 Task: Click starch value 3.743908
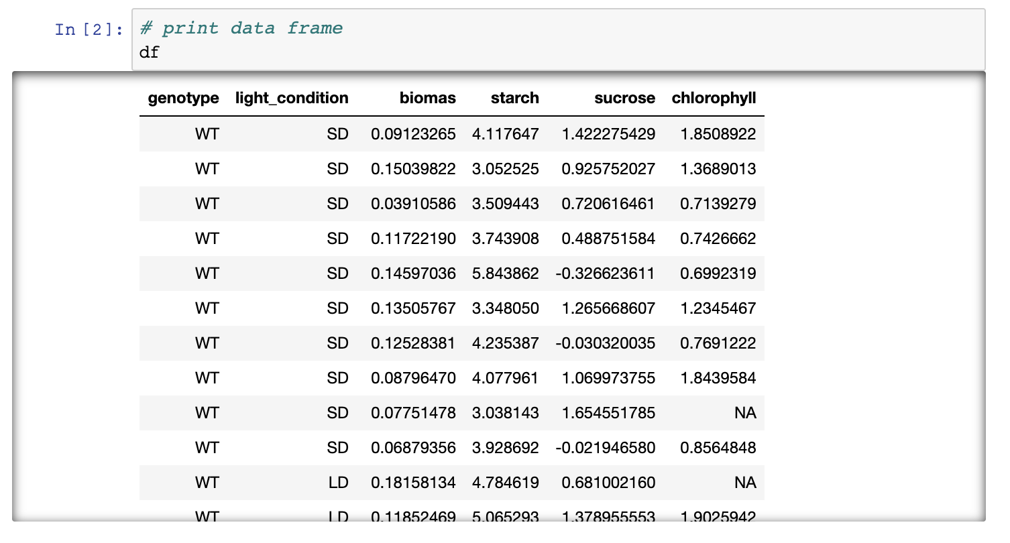[x=506, y=239]
